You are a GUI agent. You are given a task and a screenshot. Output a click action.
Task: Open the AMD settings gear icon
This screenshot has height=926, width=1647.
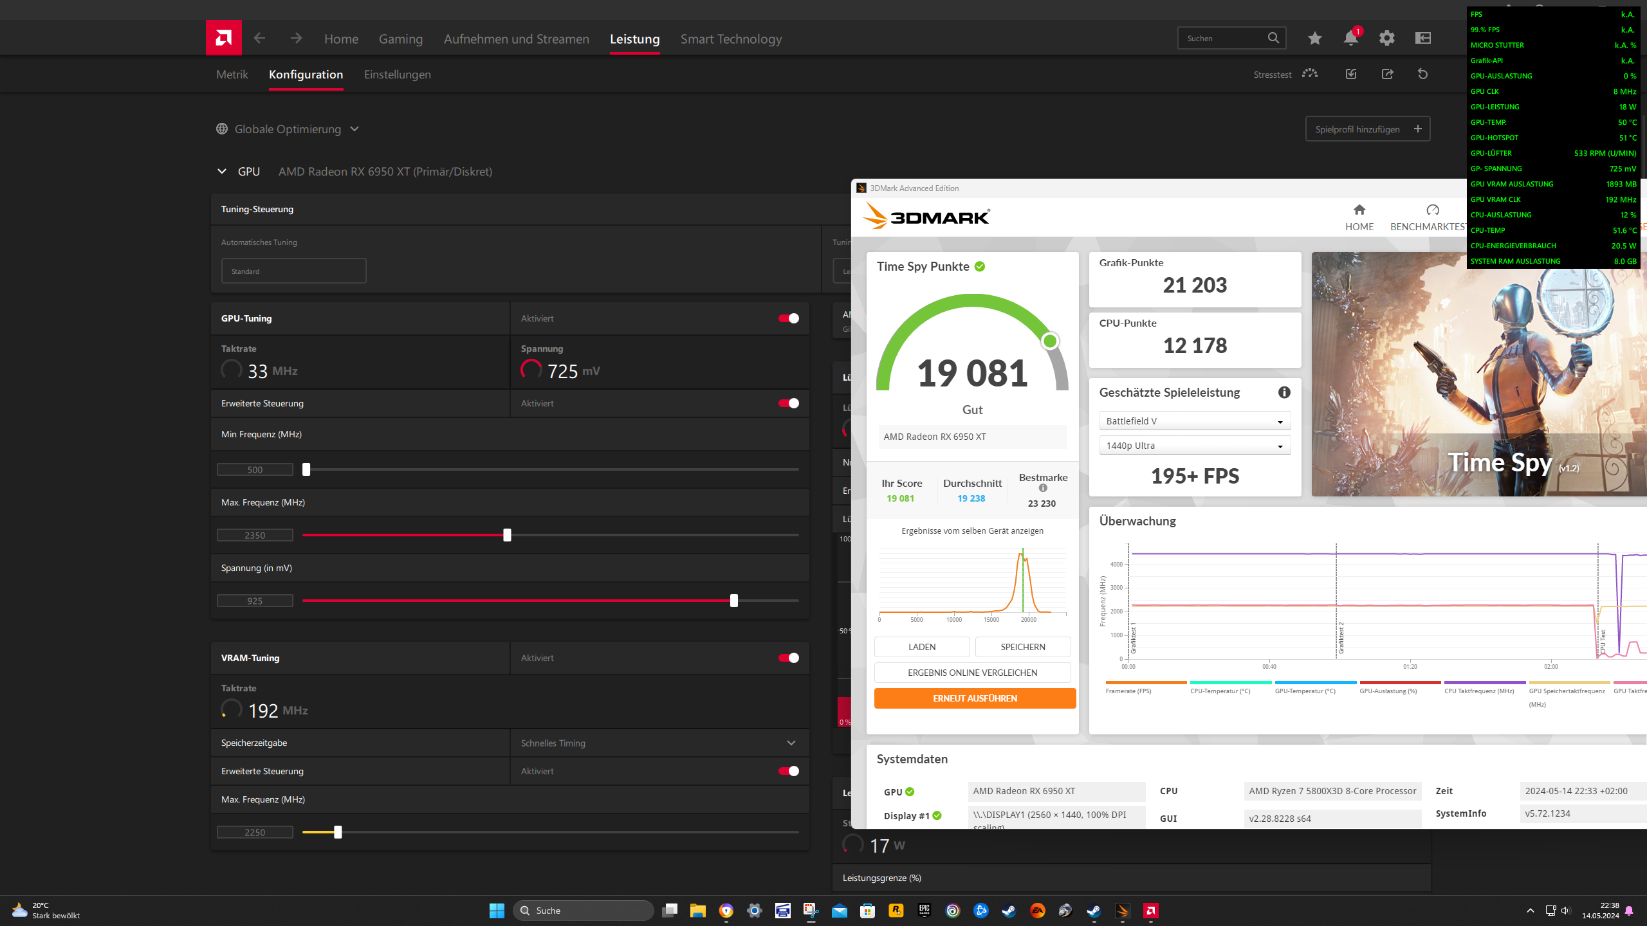point(1386,39)
